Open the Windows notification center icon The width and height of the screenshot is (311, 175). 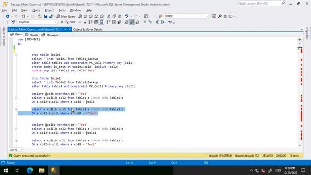click(x=303, y=170)
